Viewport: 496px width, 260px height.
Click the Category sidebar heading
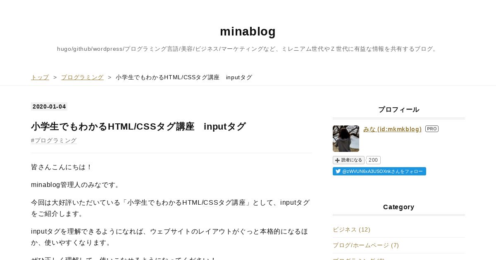[399, 207]
